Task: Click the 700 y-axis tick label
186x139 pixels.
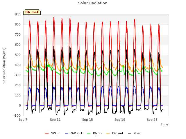Action: coord(18,35)
